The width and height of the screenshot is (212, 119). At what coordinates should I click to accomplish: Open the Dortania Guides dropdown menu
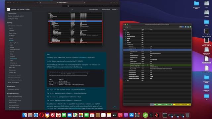tap(94, 10)
